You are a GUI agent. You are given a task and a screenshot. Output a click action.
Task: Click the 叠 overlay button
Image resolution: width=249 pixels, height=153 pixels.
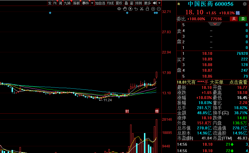coord(126,3)
